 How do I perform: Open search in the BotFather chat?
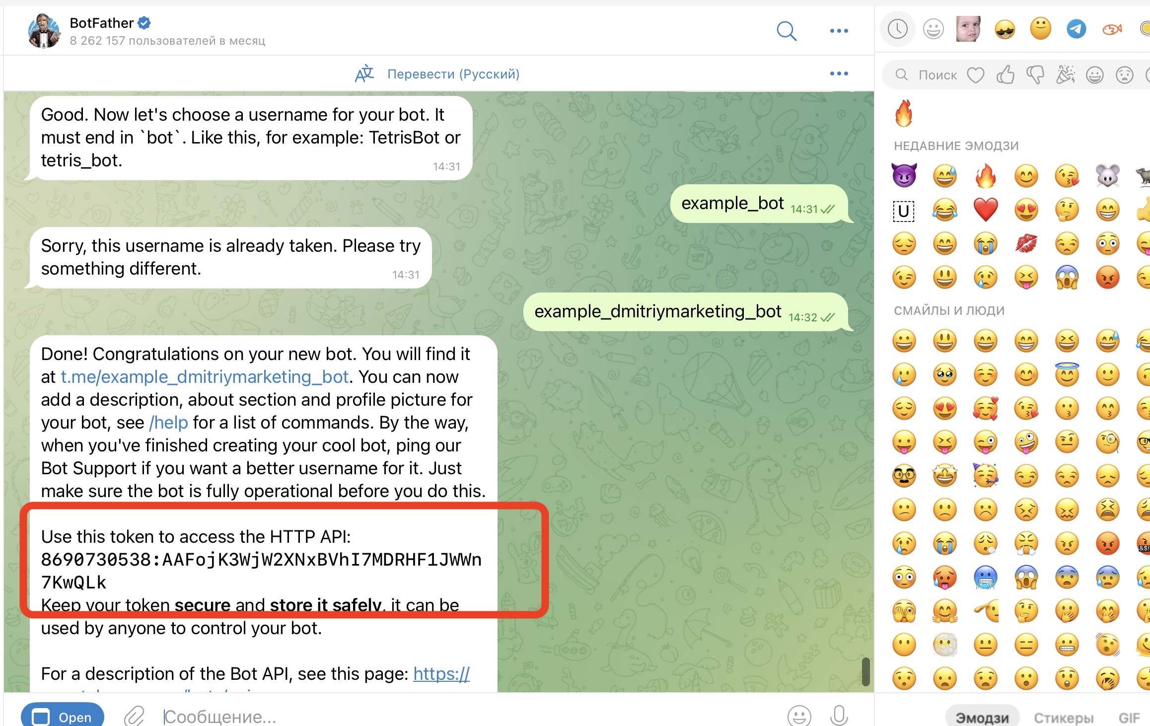787,31
